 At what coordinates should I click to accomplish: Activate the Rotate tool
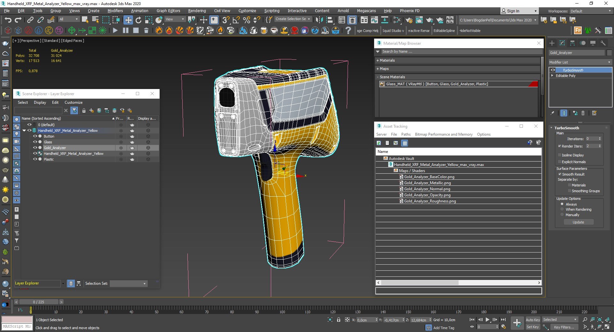click(138, 20)
